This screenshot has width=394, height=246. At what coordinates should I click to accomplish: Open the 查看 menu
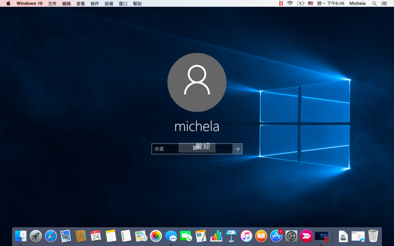[x=81, y=3]
